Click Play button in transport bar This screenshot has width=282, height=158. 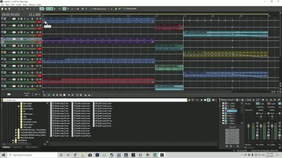click(x=57, y=95)
